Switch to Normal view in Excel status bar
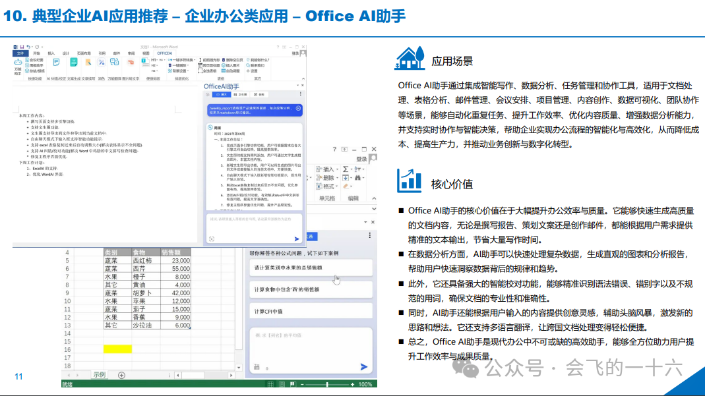 click(x=270, y=384)
